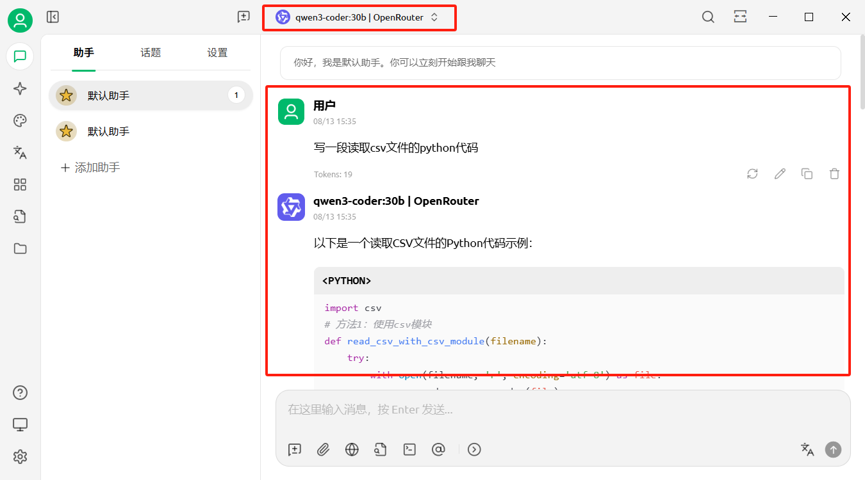The image size is (865, 480).
Task: Open the mini apps grid icon
Action: pyautogui.click(x=20, y=185)
